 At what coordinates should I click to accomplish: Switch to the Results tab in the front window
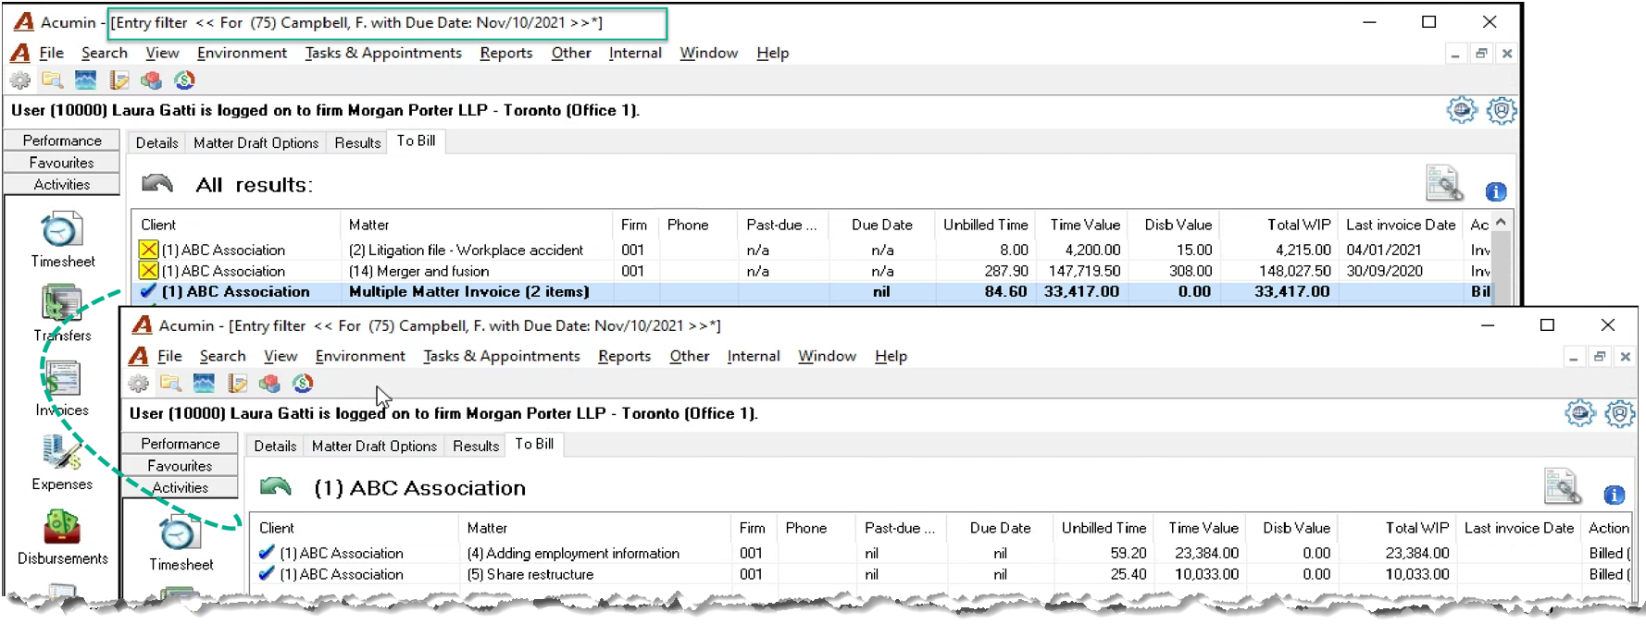pos(476,446)
